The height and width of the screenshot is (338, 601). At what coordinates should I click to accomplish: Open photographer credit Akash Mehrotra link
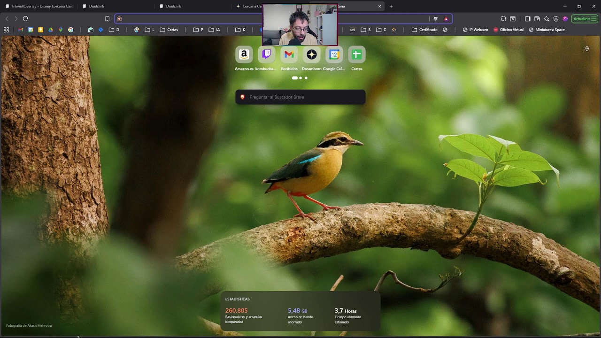(x=29, y=325)
